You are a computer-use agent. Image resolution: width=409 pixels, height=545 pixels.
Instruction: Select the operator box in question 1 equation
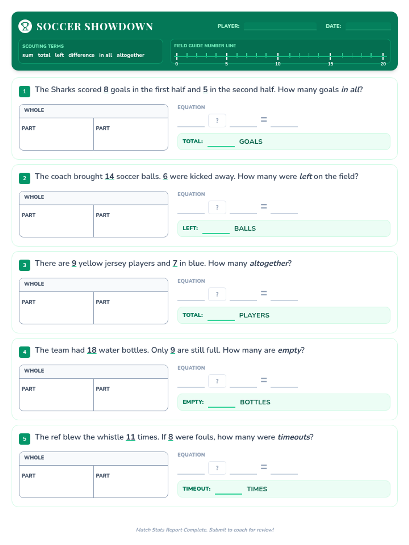point(217,121)
